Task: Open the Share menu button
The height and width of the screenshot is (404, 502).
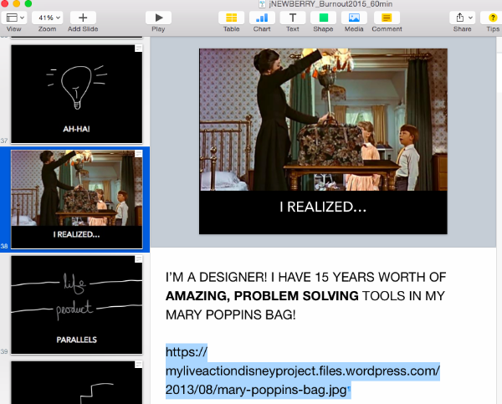Action: pos(462,18)
